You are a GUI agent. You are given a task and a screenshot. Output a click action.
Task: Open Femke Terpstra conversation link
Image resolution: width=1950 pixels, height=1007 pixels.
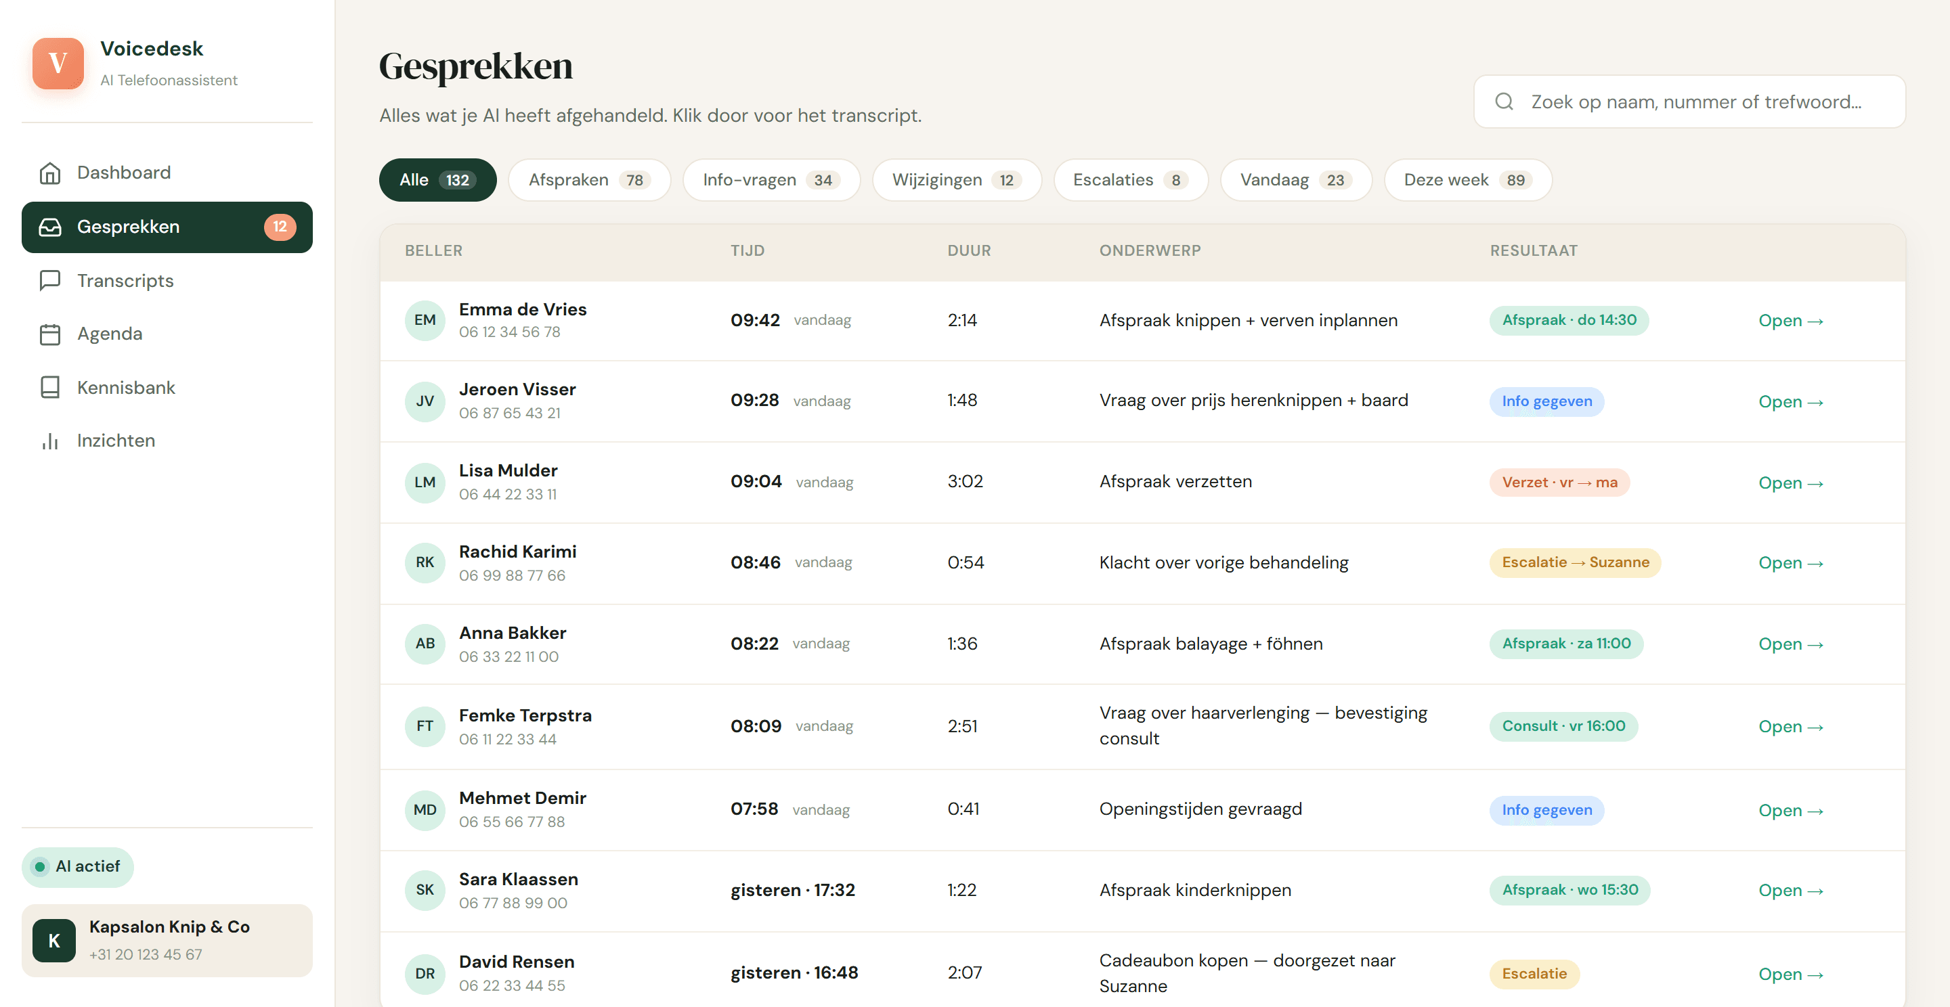pos(1790,726)
